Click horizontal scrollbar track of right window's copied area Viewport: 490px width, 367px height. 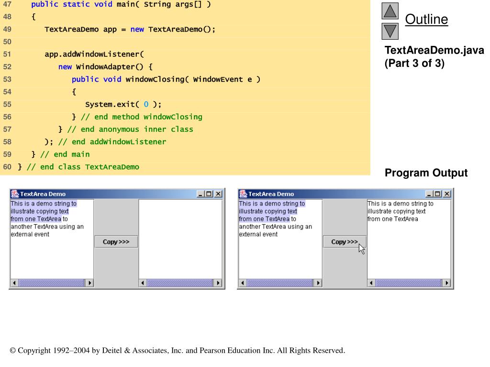point(409,283)
